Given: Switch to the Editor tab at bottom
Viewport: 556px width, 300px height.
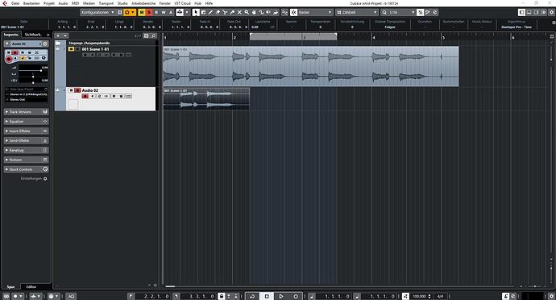Looking at the screenshot, I should click(x=31, y=286).
